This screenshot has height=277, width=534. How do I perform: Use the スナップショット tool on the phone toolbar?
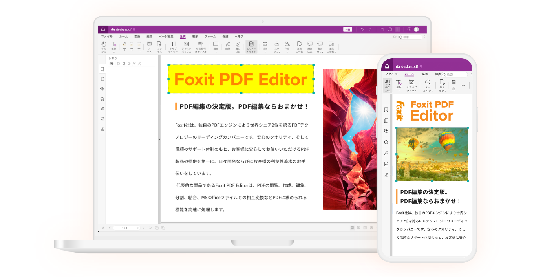click(x=411, y=83)
